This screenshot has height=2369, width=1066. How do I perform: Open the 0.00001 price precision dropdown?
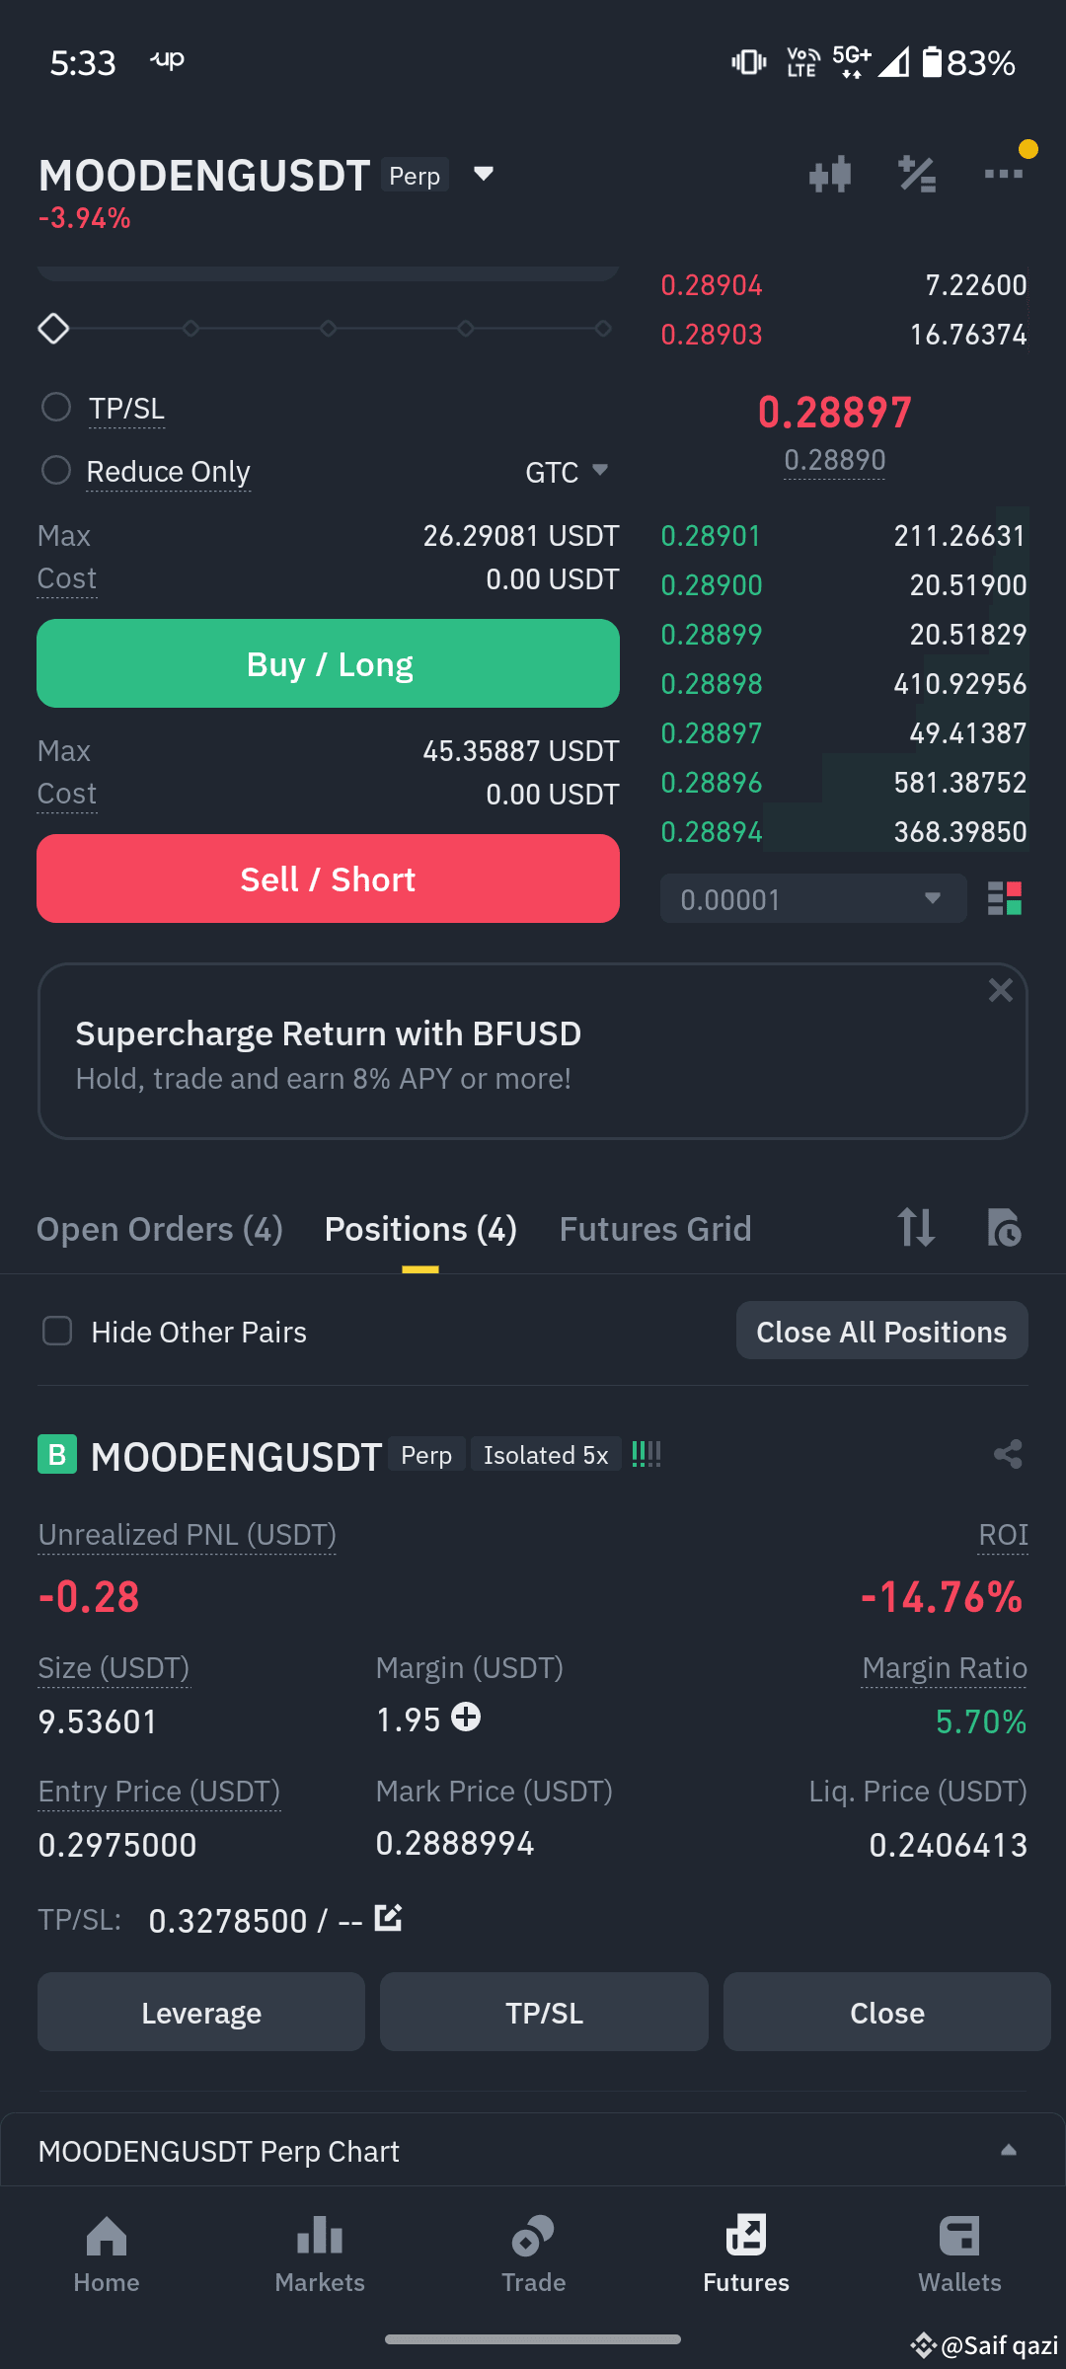pyautogui.click(x=813, y=899)
